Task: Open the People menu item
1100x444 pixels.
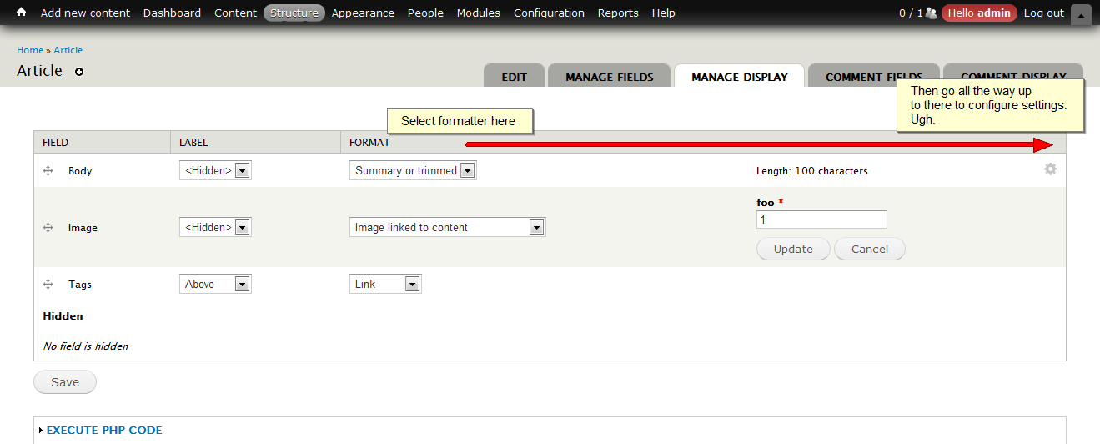Action: pyautogui.click(x=425, y=13)
